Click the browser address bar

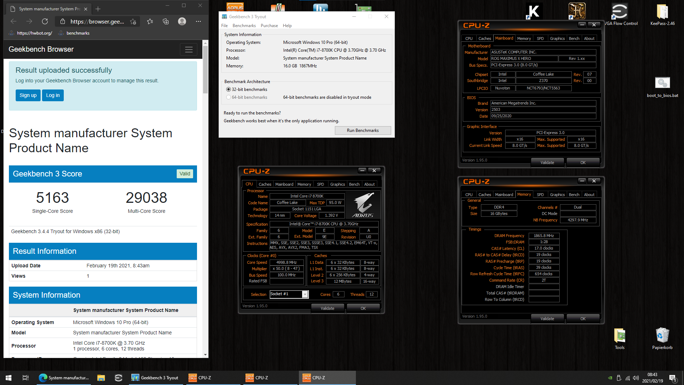point(97,21)
